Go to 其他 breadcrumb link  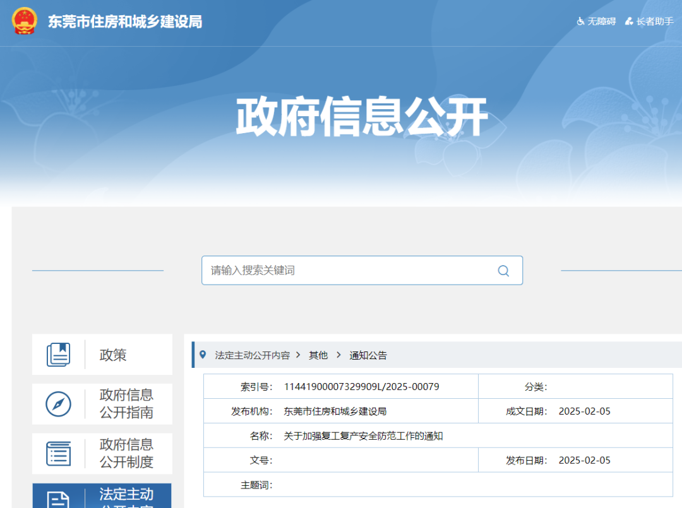tap(318, 355)
